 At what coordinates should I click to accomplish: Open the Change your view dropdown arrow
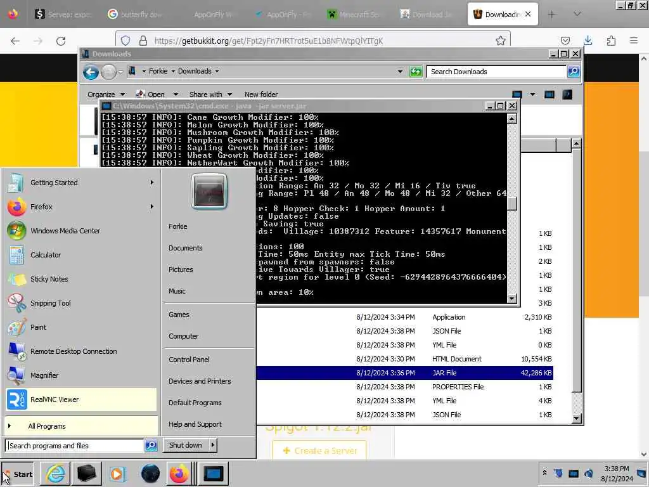pos(532,94)
